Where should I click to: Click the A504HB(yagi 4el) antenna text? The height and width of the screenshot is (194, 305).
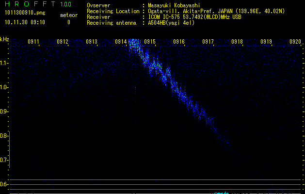pyautogui.click(x=171, y=23)
